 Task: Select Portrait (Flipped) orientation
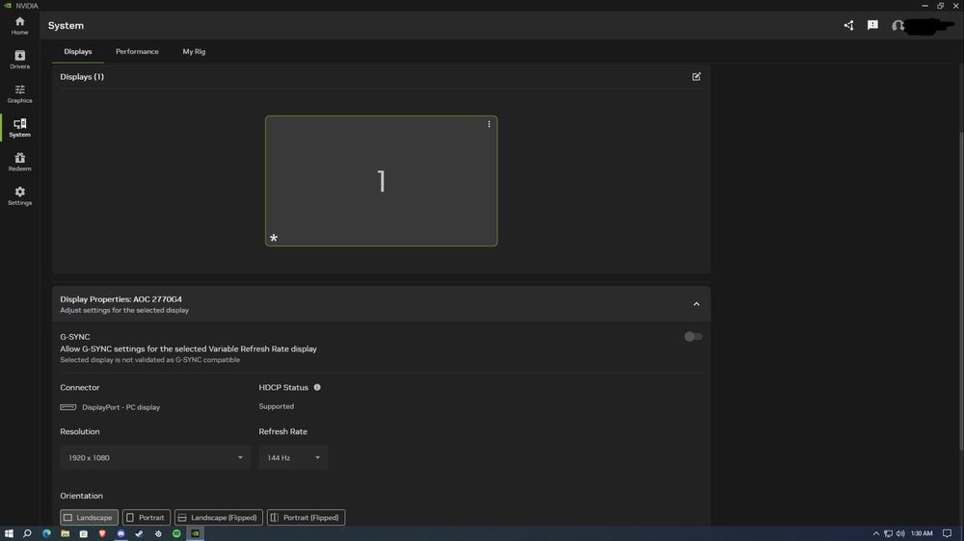[306, 518]
